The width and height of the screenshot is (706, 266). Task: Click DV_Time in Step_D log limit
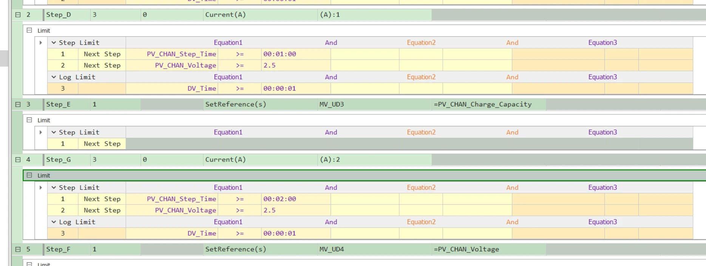(x=172, y=88)
